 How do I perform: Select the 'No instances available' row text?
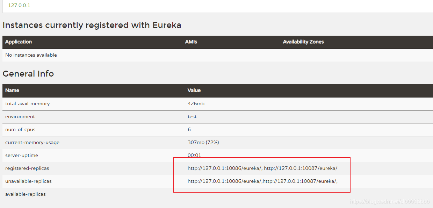[31, 55]
